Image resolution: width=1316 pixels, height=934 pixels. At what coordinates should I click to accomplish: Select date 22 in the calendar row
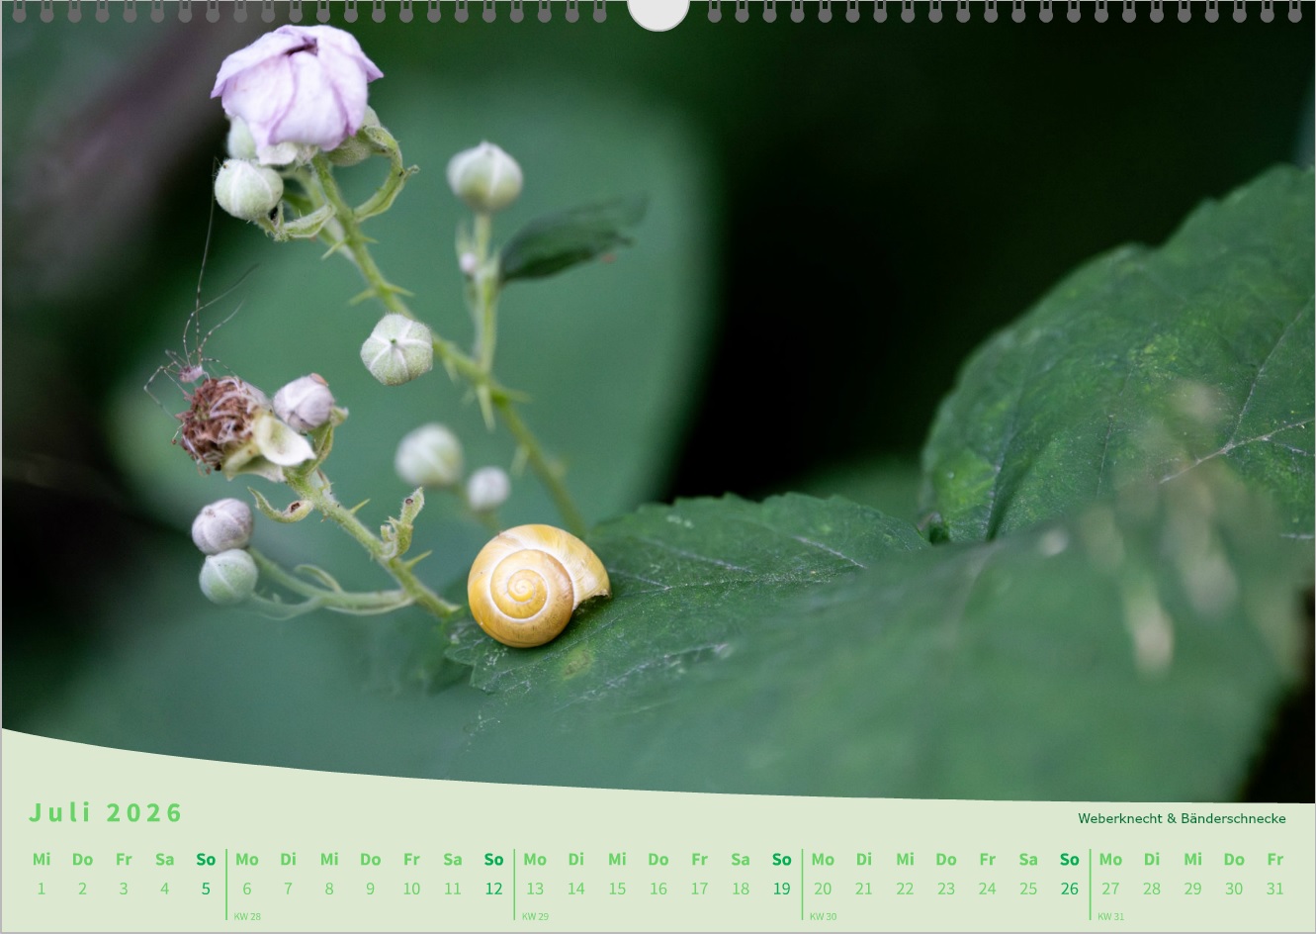[905, 888]
